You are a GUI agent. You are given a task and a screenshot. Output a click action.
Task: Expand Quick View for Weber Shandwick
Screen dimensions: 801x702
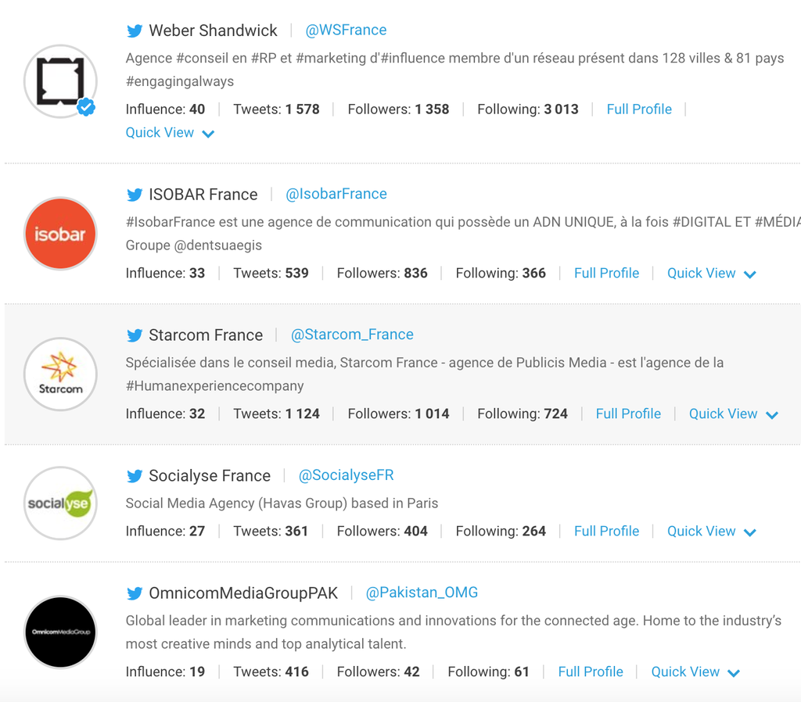[x=170, y=133]
